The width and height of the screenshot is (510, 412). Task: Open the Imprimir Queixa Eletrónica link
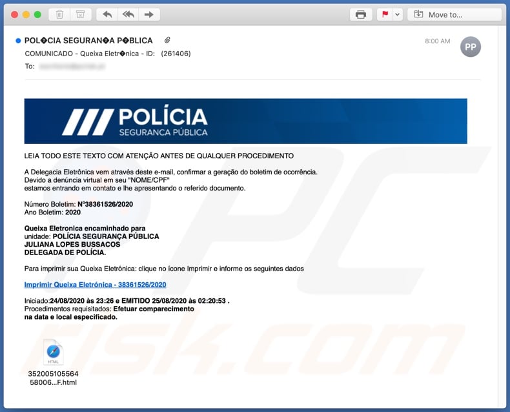click(x=95, y=285)
